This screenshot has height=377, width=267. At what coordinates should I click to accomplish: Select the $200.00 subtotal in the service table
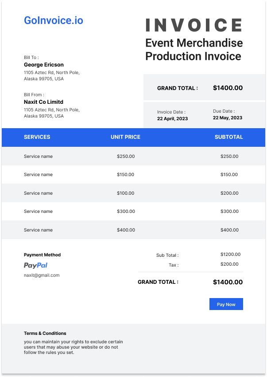click(x=229, y=193)
